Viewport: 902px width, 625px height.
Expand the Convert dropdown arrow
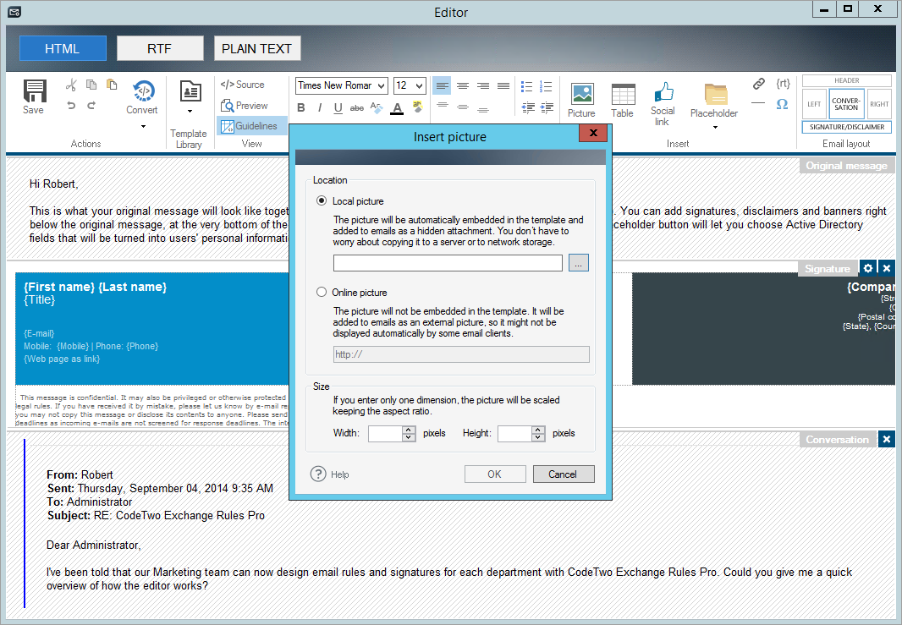point(143,127)
